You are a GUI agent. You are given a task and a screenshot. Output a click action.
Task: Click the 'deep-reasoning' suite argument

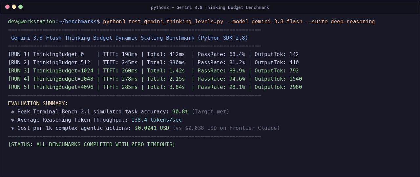pyautogui.click(x=353, y=22)
